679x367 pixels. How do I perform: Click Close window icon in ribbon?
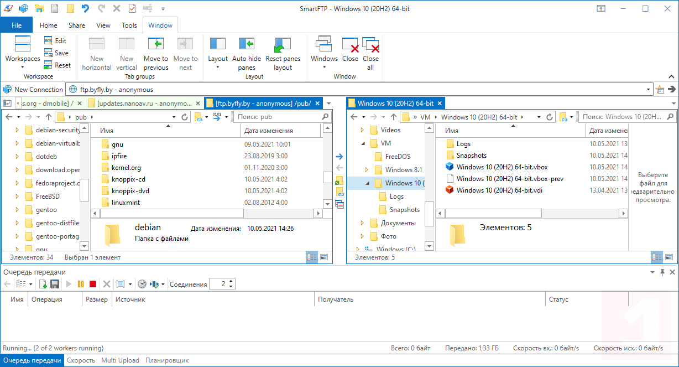[350, 45]
